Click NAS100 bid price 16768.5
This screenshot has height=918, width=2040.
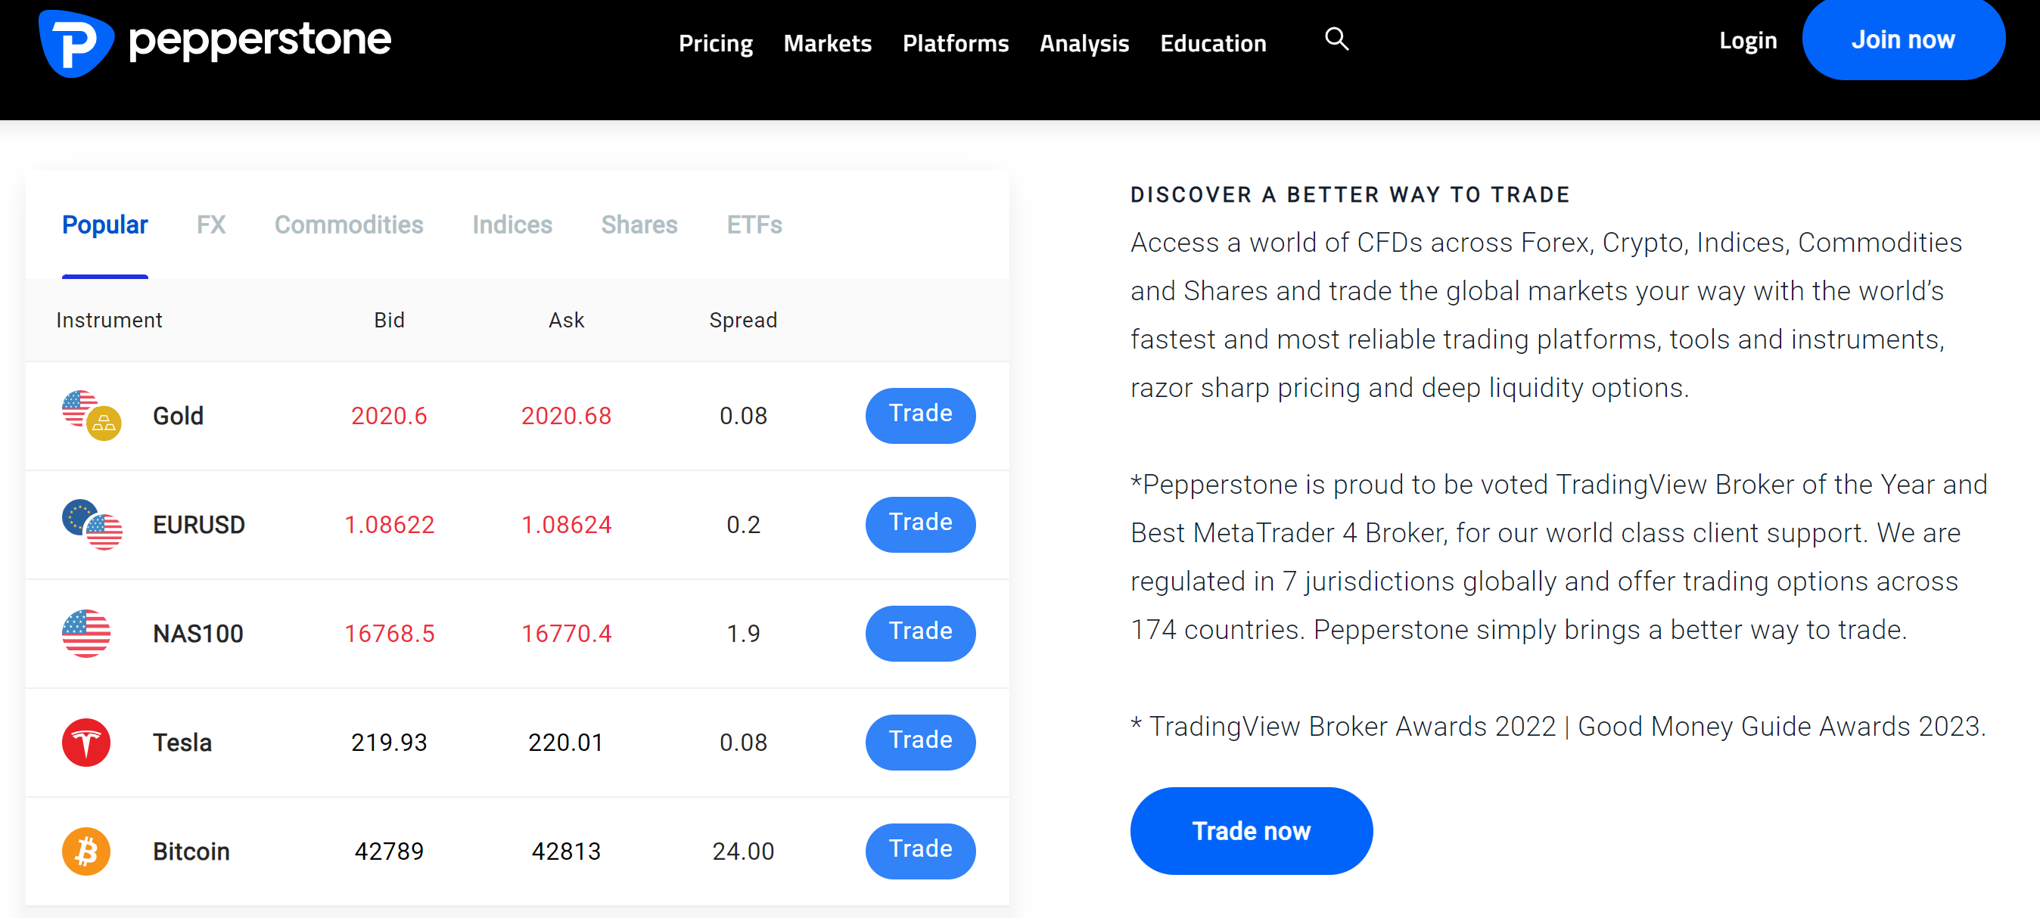pyautogui.click(x=389, y=633)
